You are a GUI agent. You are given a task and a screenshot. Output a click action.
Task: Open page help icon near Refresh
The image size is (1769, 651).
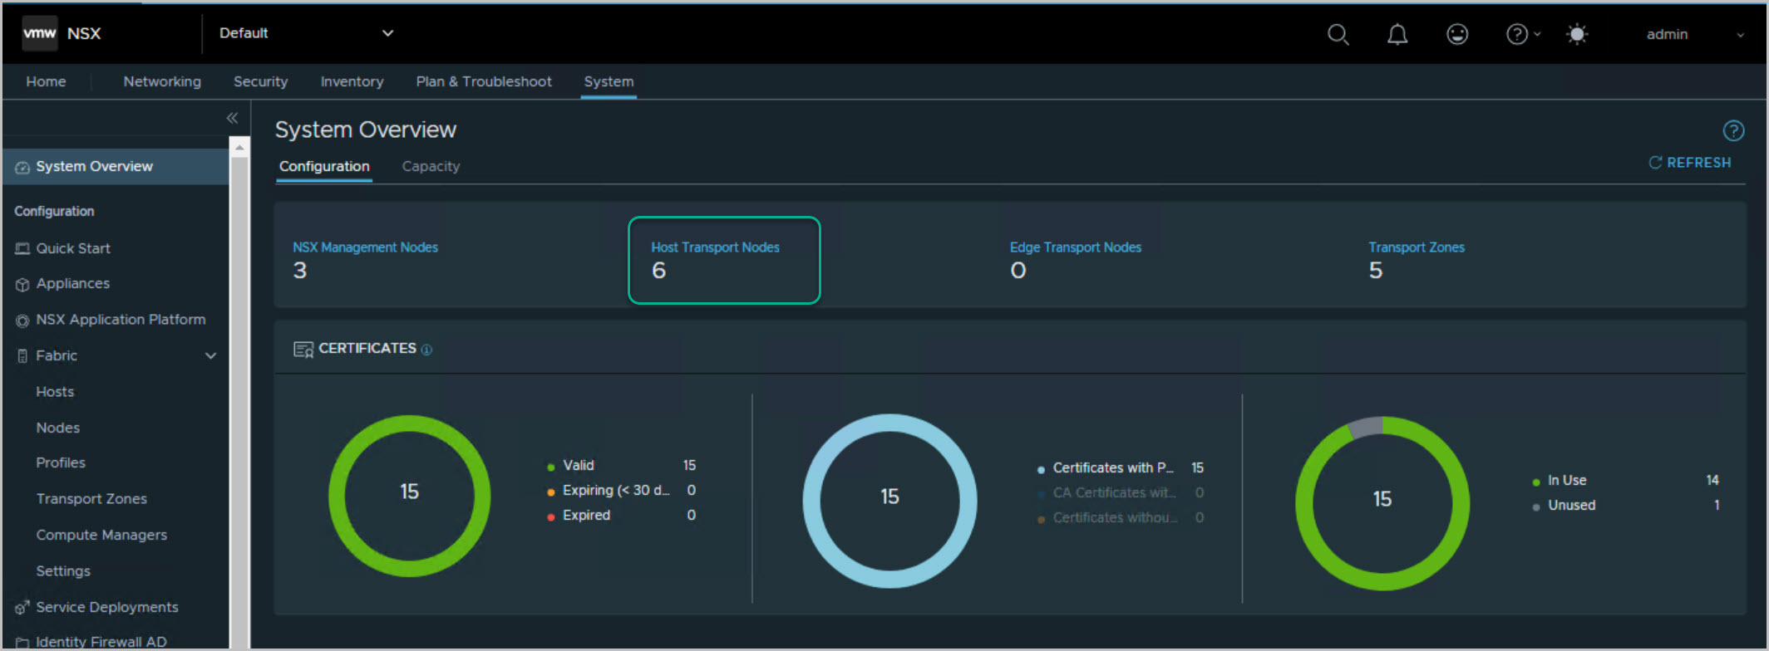[1733, 130]
